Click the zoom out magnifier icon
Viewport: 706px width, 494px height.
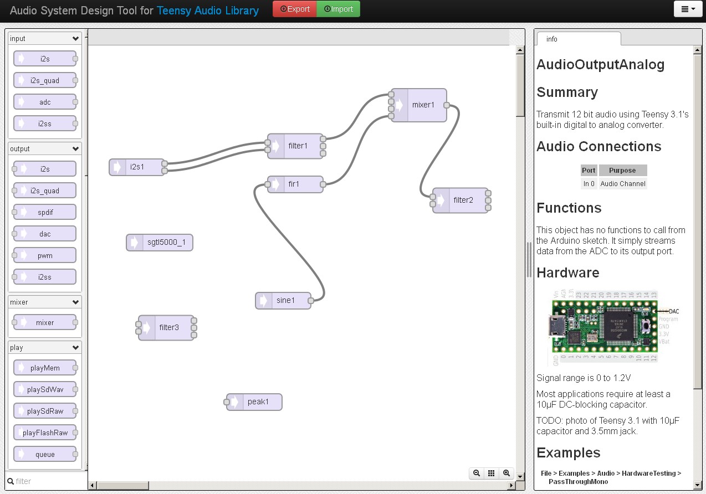476,473
